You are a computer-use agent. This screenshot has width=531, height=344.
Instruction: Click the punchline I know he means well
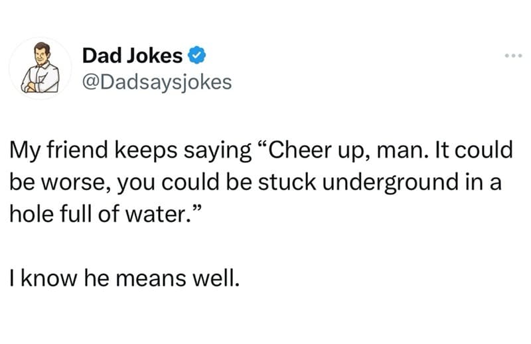pos(125,278)
